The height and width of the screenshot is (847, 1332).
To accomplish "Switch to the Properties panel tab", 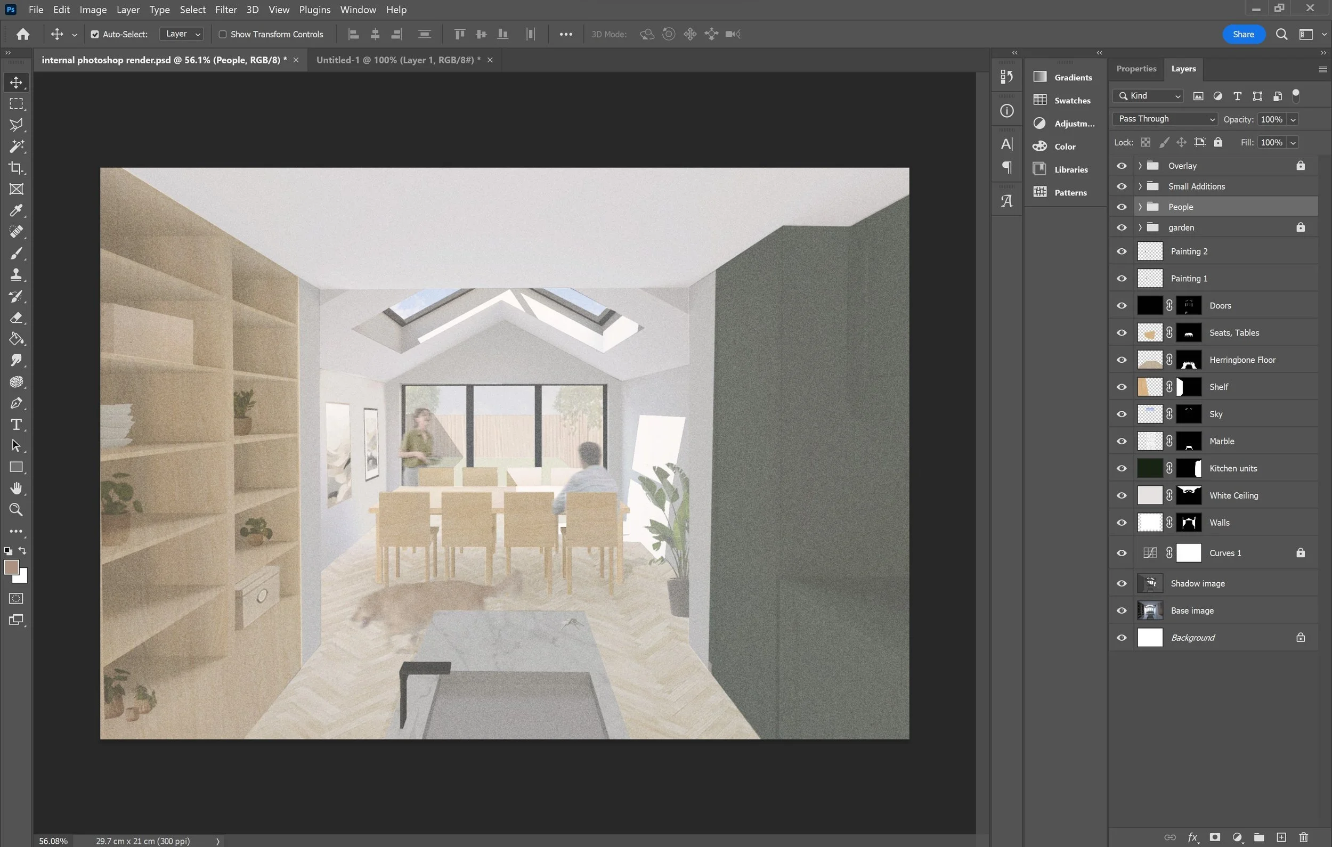I will point(1135,69).
